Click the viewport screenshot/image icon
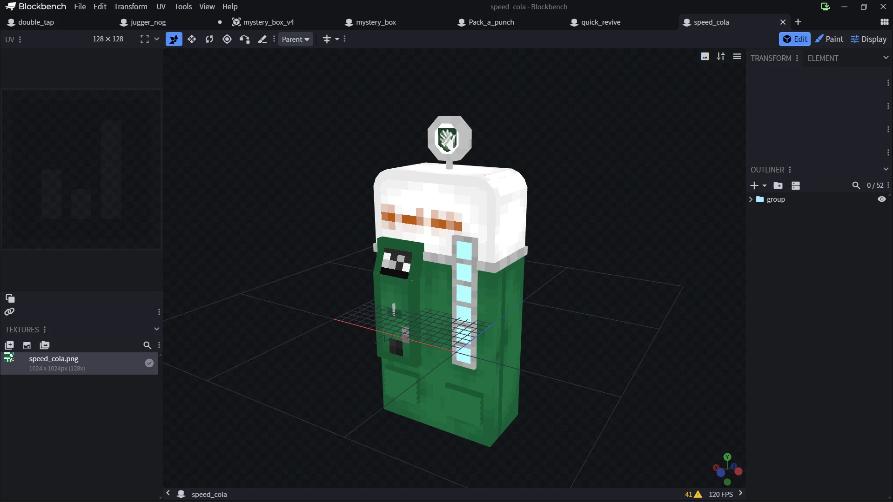This screenshot has width=893, height=502. 705,57
